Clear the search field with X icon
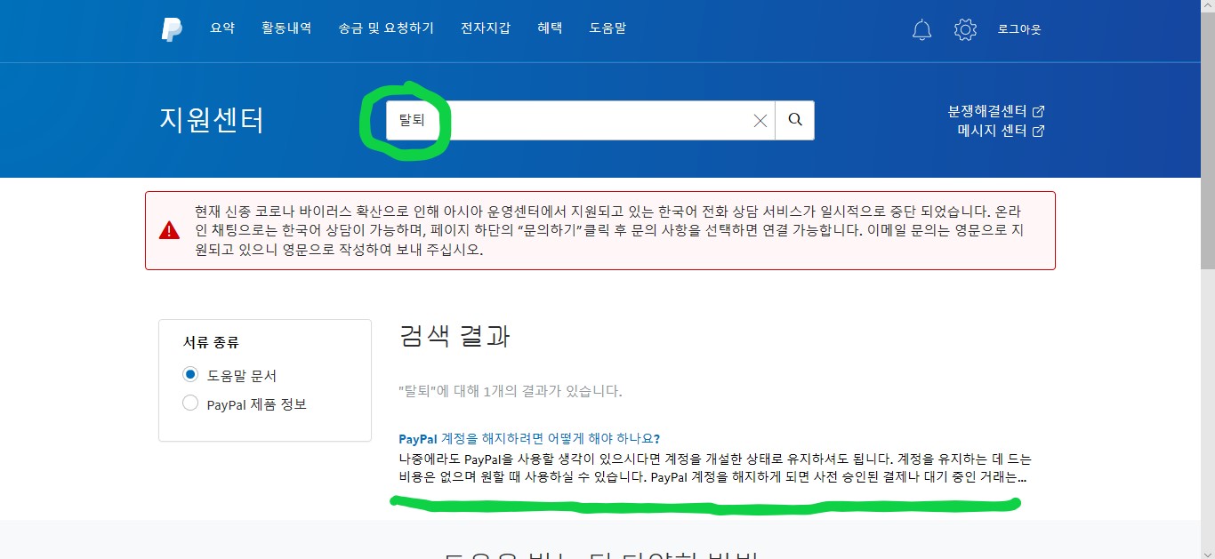 pyautogui.click(x=760, y=121)
